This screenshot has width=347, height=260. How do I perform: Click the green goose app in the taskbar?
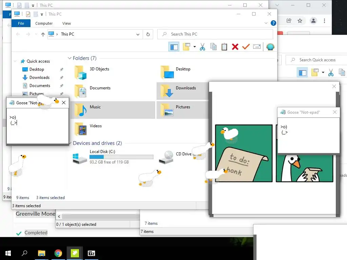[x=75, y=253]
